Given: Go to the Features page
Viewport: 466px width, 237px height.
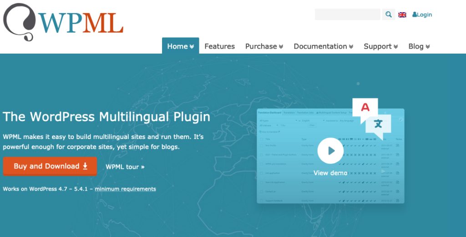Looking at the screenshot, I should click(x=219, y=46).
